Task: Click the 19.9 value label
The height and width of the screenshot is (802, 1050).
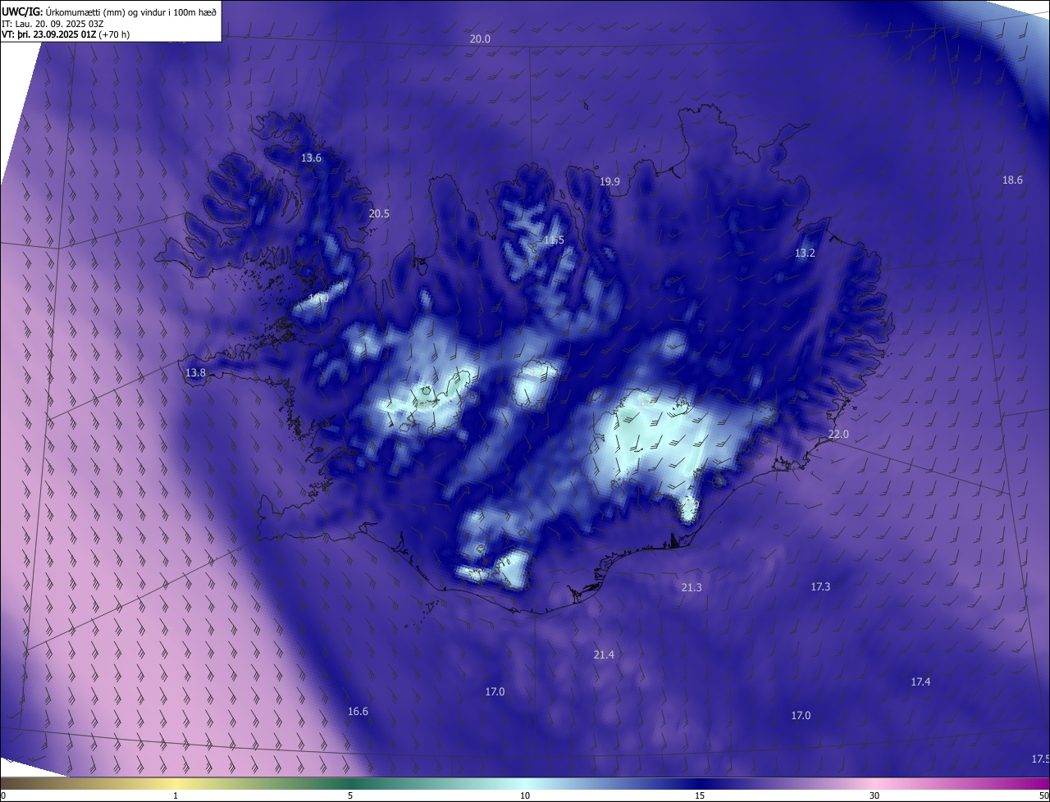Action: [609, 182]
